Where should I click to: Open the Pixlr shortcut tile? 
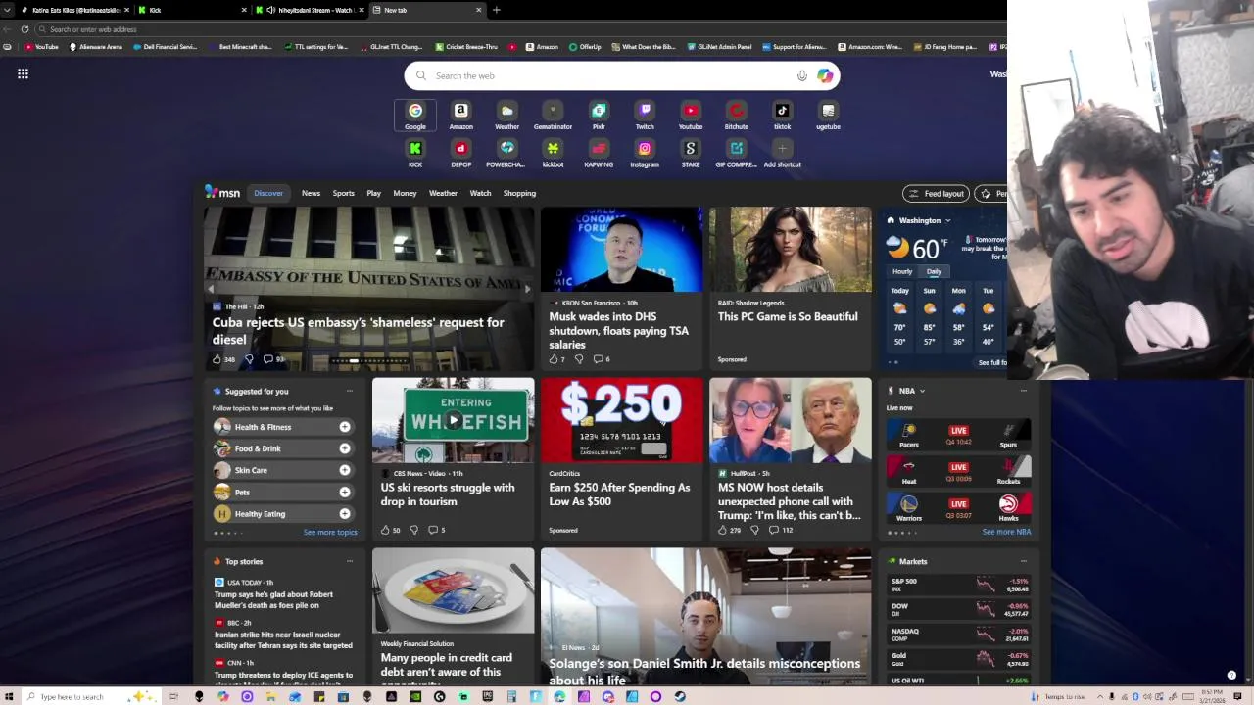click(x=599, y=116)
